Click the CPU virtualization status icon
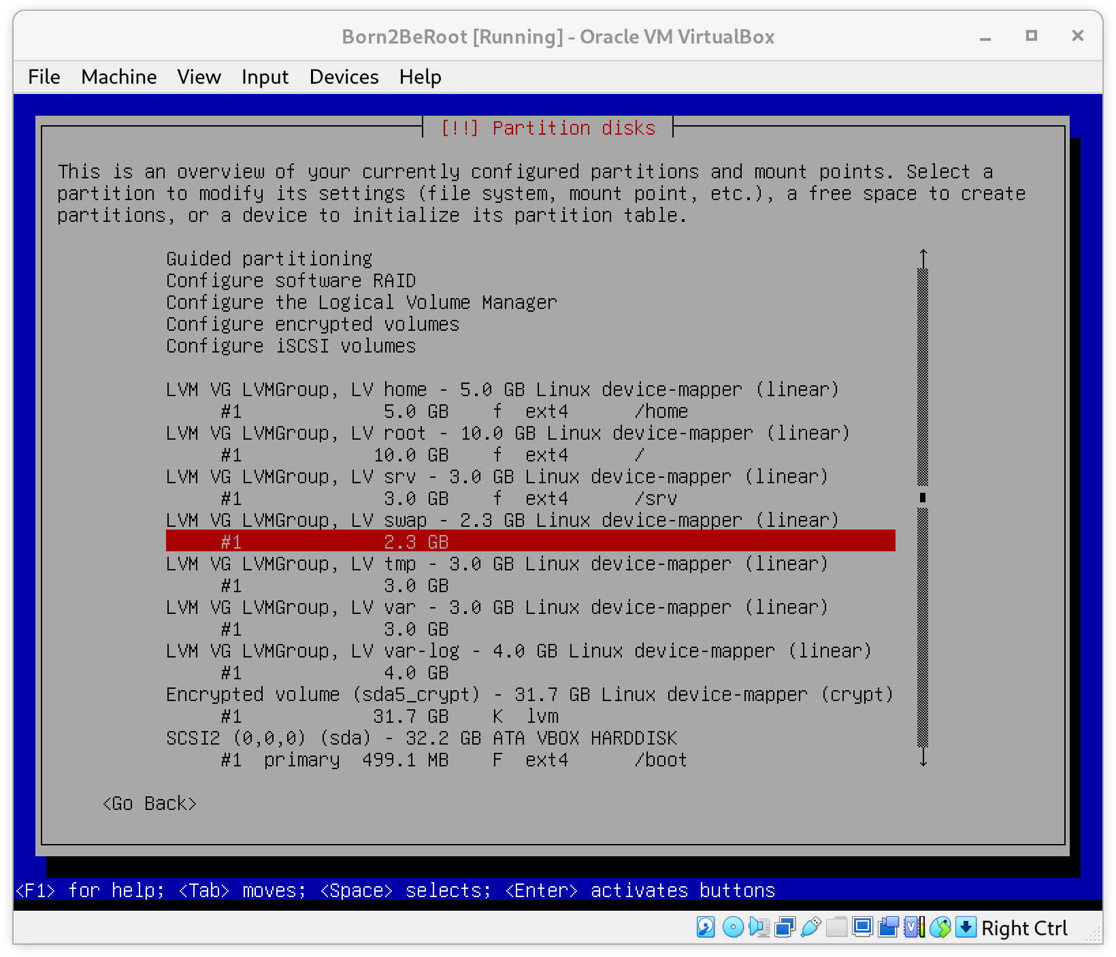Image resolution: width=1116 pixels, height=957 pixels. [914, 928]
